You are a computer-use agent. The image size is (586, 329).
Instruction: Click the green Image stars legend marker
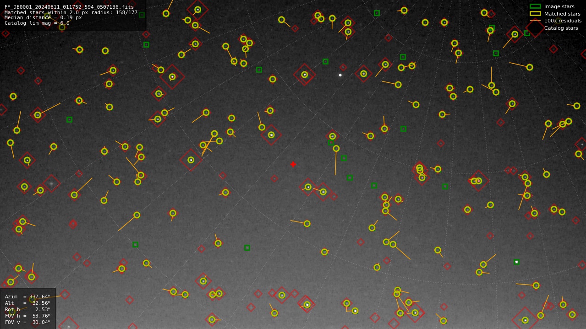point(535,6)
